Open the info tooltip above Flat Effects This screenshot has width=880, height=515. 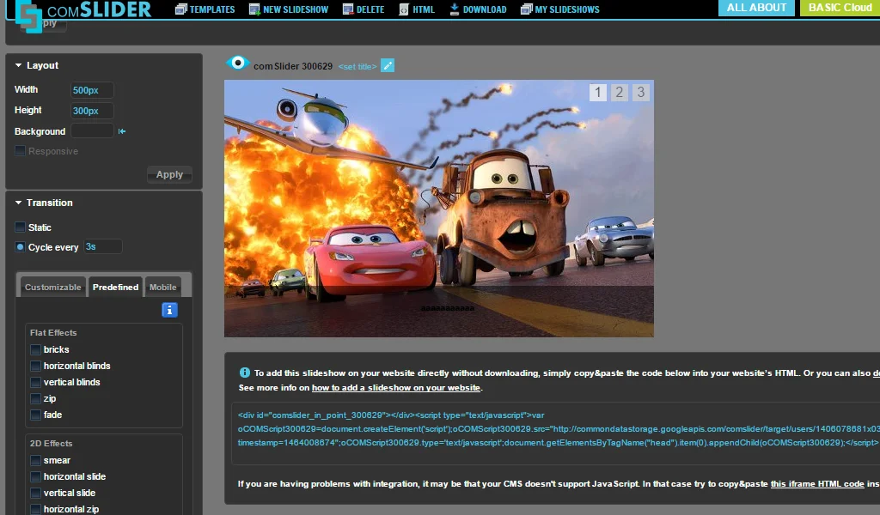169,310
